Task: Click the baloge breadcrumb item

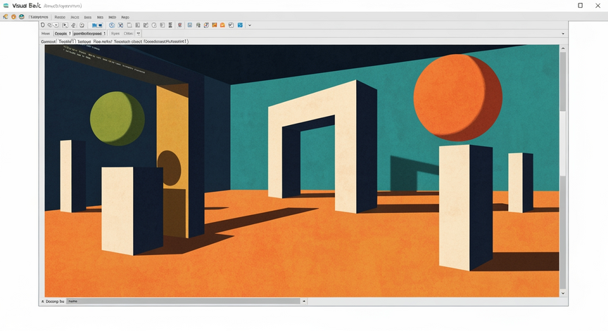Action: (84, 41)
